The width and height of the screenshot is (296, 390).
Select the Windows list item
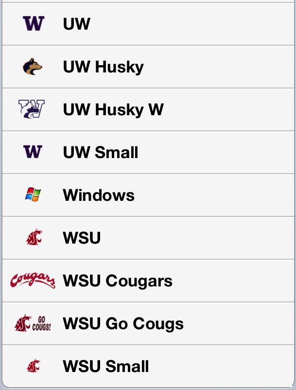[x=148, y=195]
